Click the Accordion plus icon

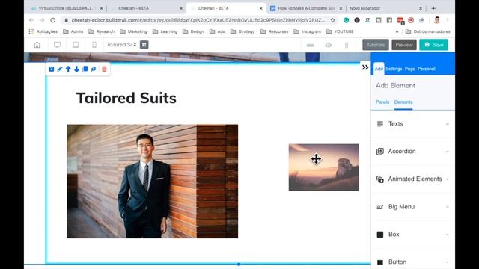380,152
